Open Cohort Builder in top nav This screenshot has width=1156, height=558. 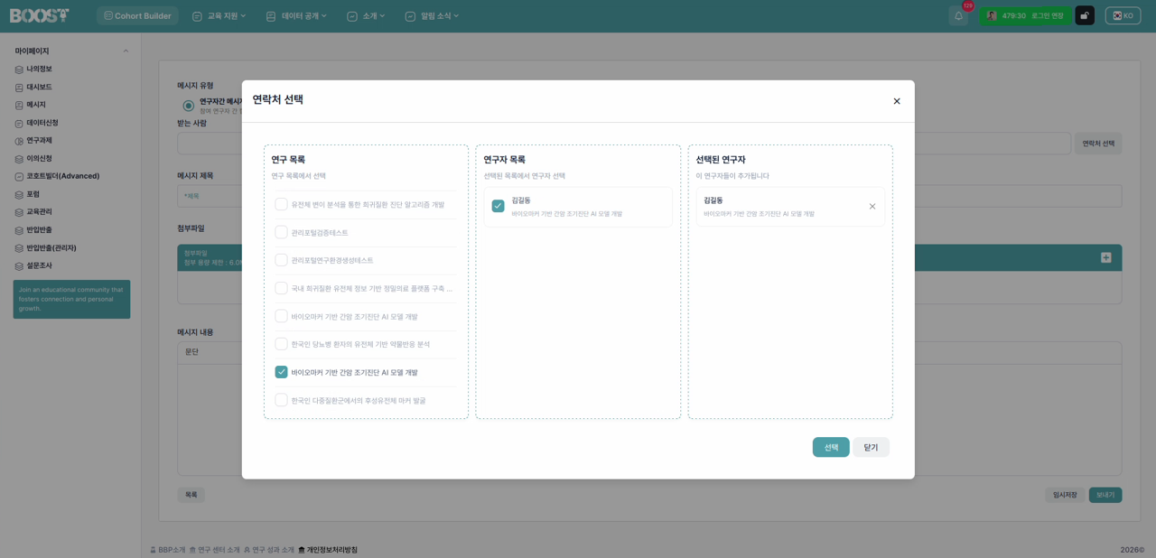click(x=137, y=15)
